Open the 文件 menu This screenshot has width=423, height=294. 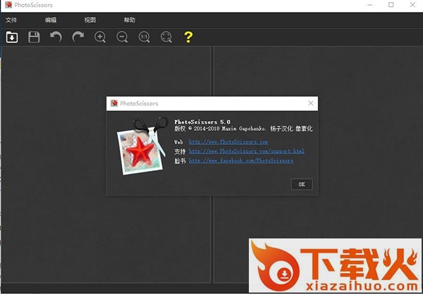point(11,20)
